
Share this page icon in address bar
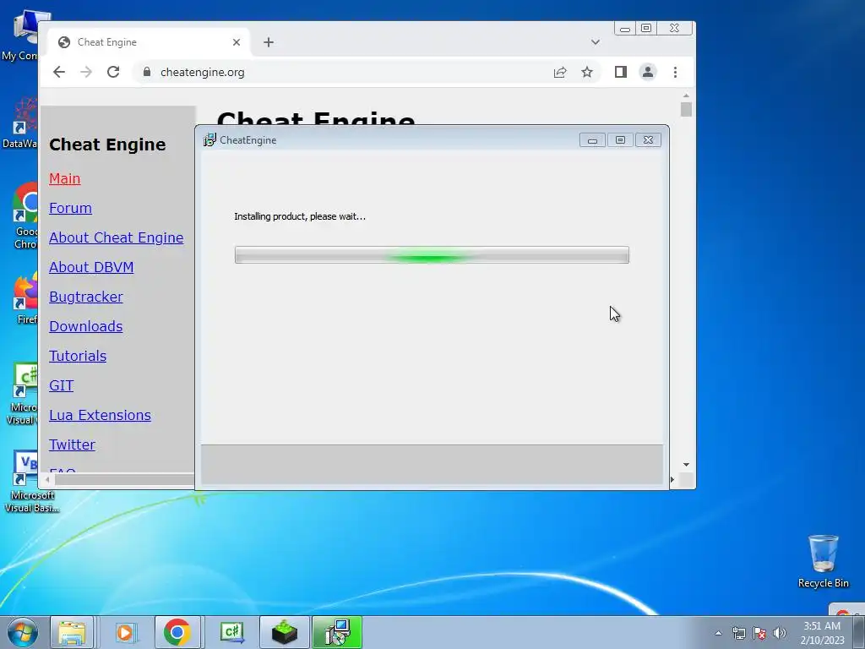[x=560, y=72]
